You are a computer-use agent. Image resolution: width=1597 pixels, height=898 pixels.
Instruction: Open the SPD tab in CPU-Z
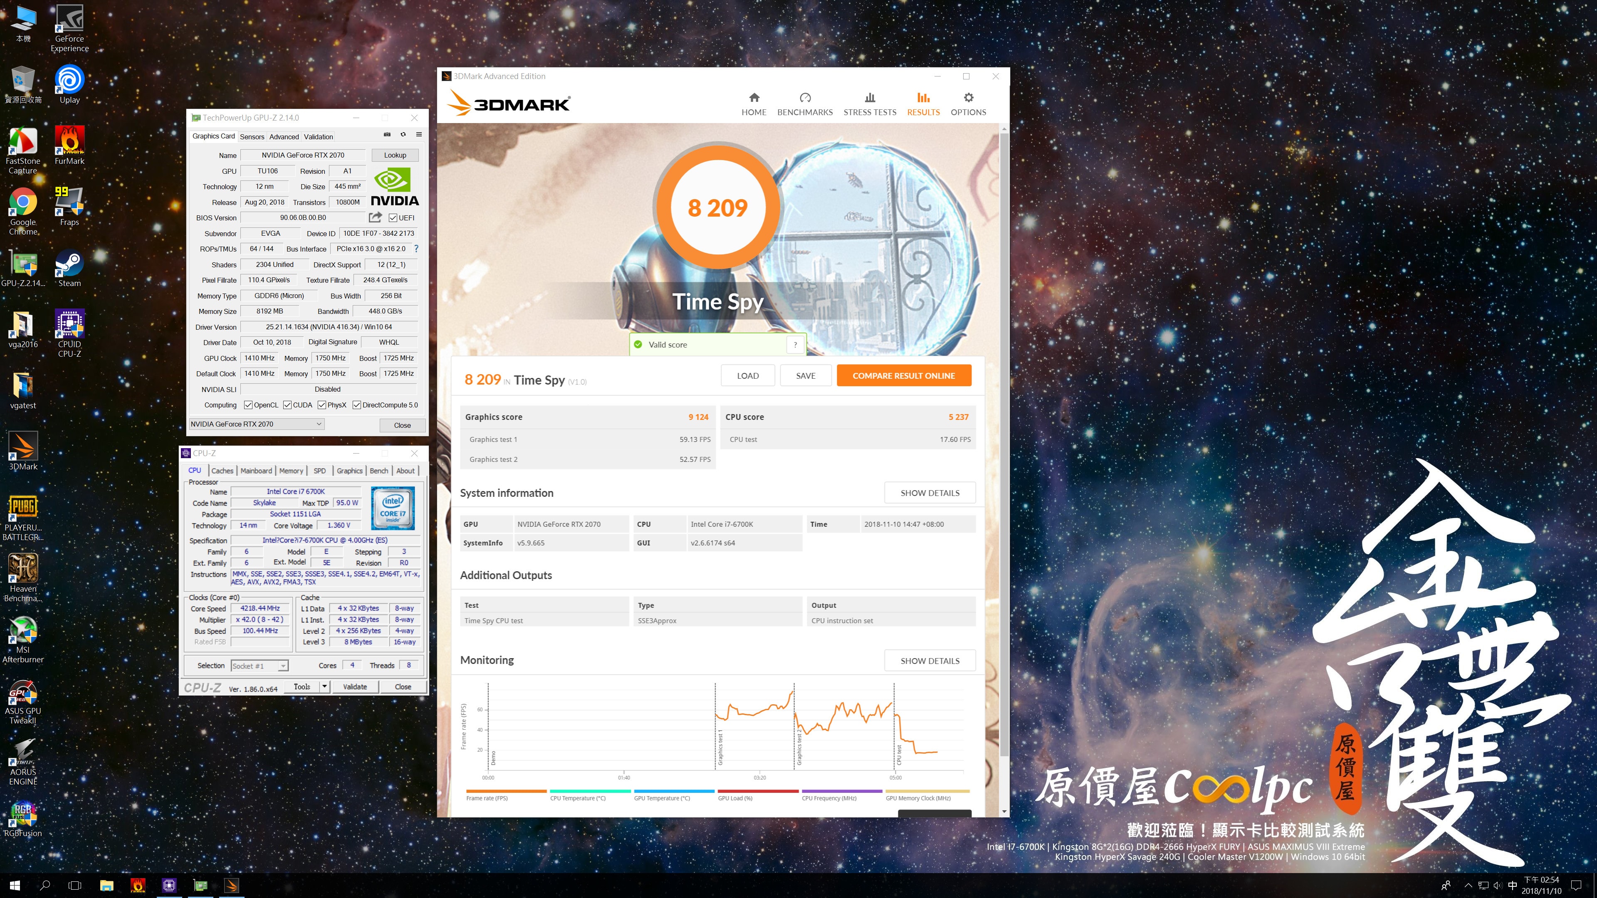tap(319, 470)
